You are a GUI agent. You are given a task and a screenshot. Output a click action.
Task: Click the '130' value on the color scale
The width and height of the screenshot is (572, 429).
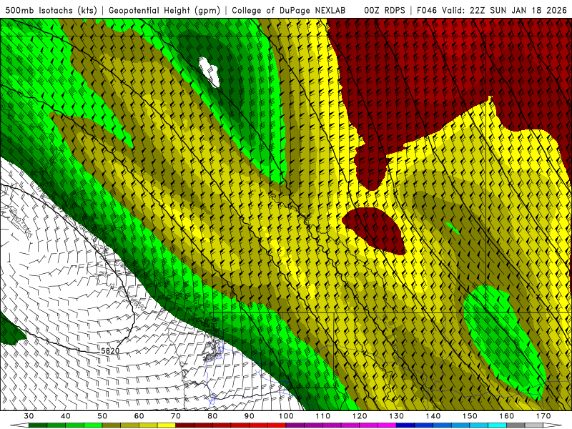(x=397, y=416)
